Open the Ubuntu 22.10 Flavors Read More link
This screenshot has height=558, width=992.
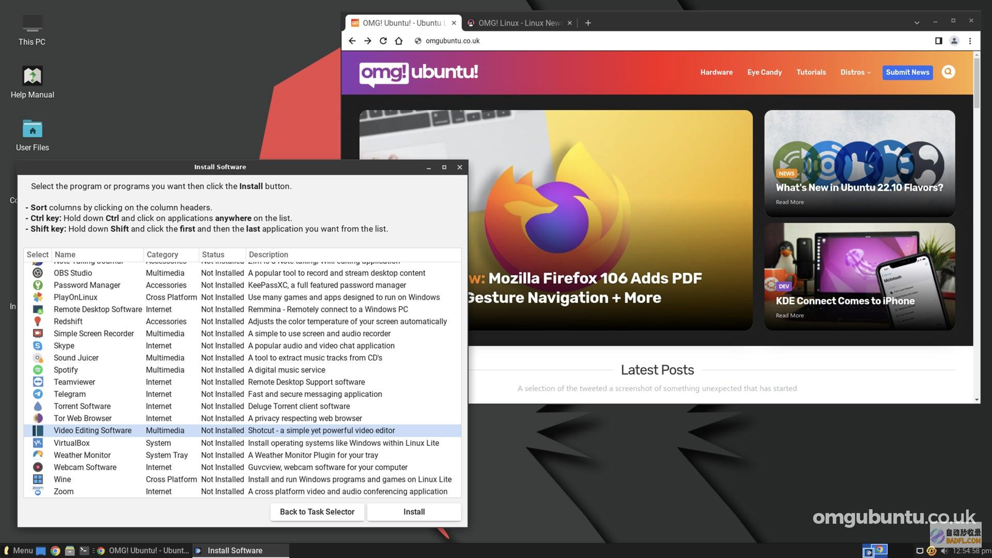pyautogui.click(x=789, y=202)
